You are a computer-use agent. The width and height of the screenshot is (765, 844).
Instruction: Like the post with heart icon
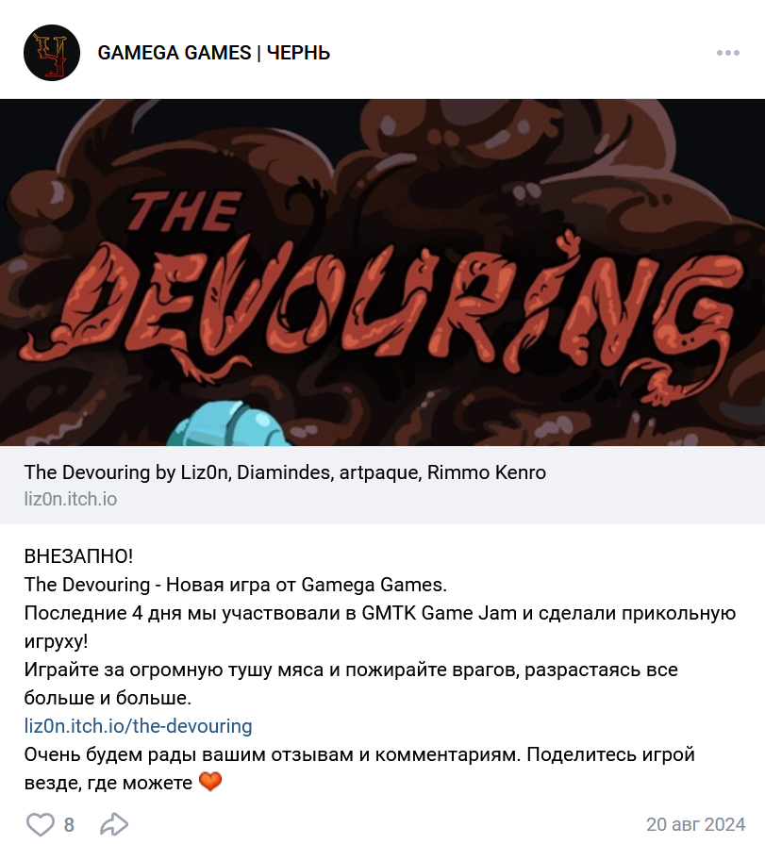41,824
